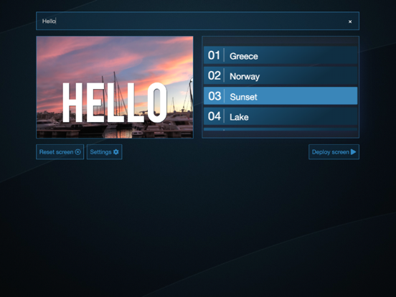Image resolution: width=396 pixels, height=297 pixels.
Task: Select the Norway background item
Action: click(x=280, y=75)
